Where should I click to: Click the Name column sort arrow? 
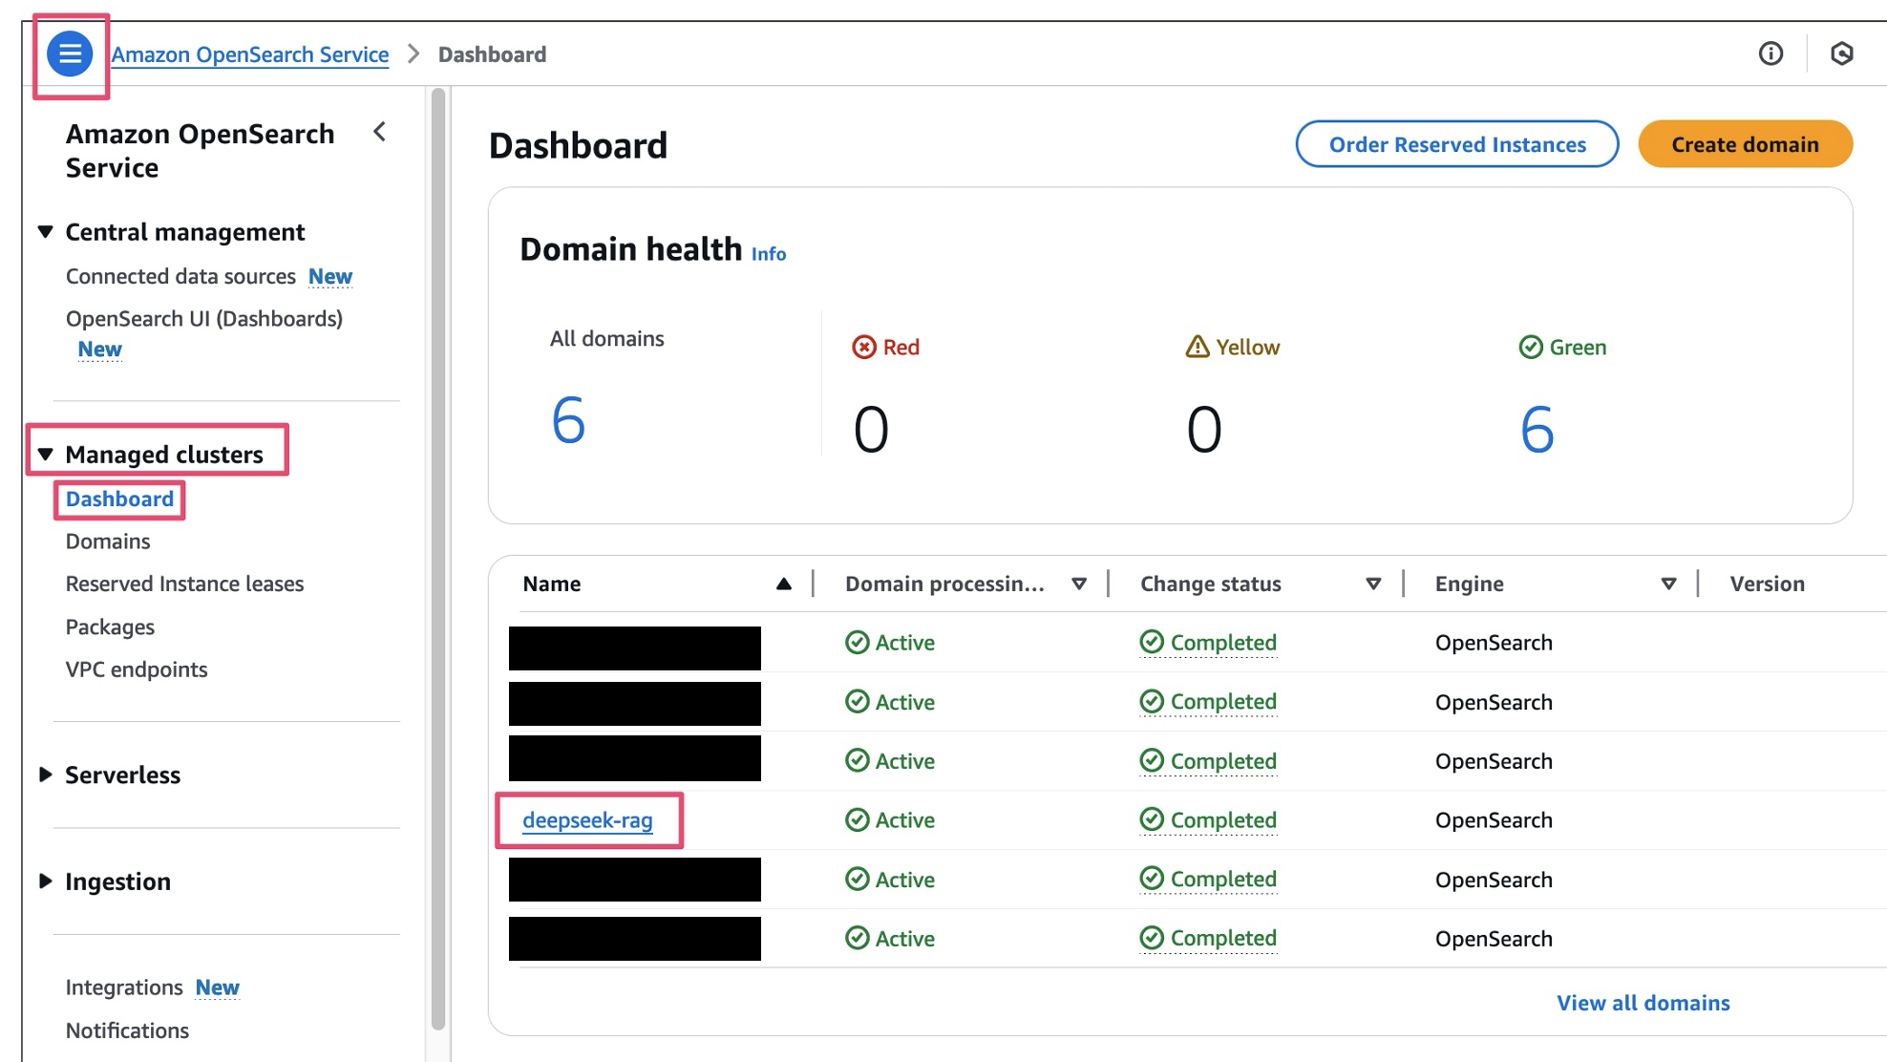tap(785, 584)
